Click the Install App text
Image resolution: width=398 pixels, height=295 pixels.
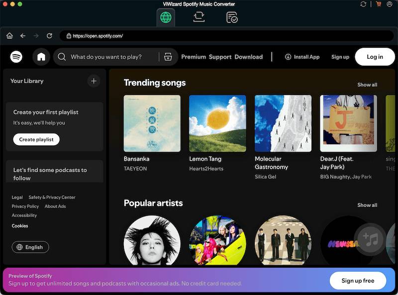(x=306, y=57)
